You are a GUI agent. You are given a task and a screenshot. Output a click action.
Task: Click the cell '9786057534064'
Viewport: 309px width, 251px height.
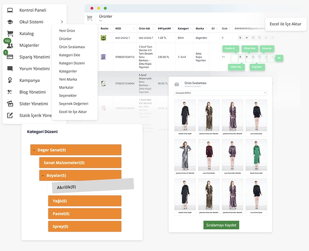[125, 83]
